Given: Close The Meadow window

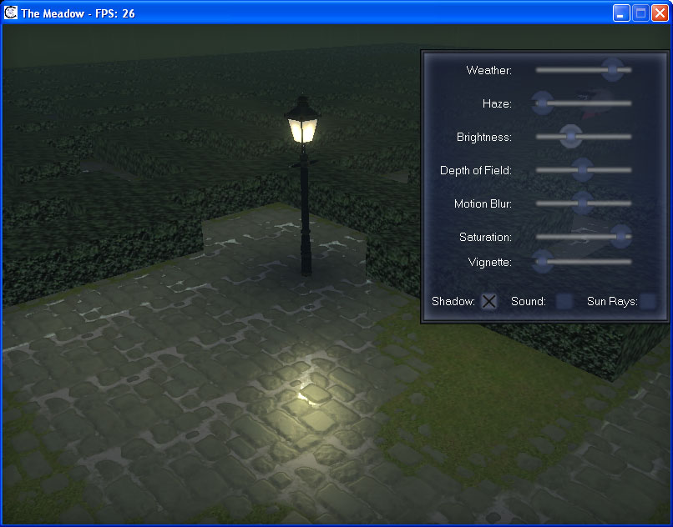Looking at the screenshot, I should (659, 13).
